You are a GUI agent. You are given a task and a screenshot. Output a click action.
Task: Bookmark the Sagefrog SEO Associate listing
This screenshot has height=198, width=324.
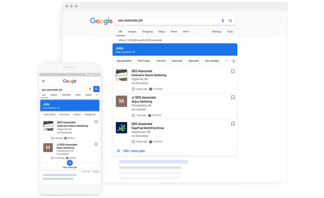233,124
